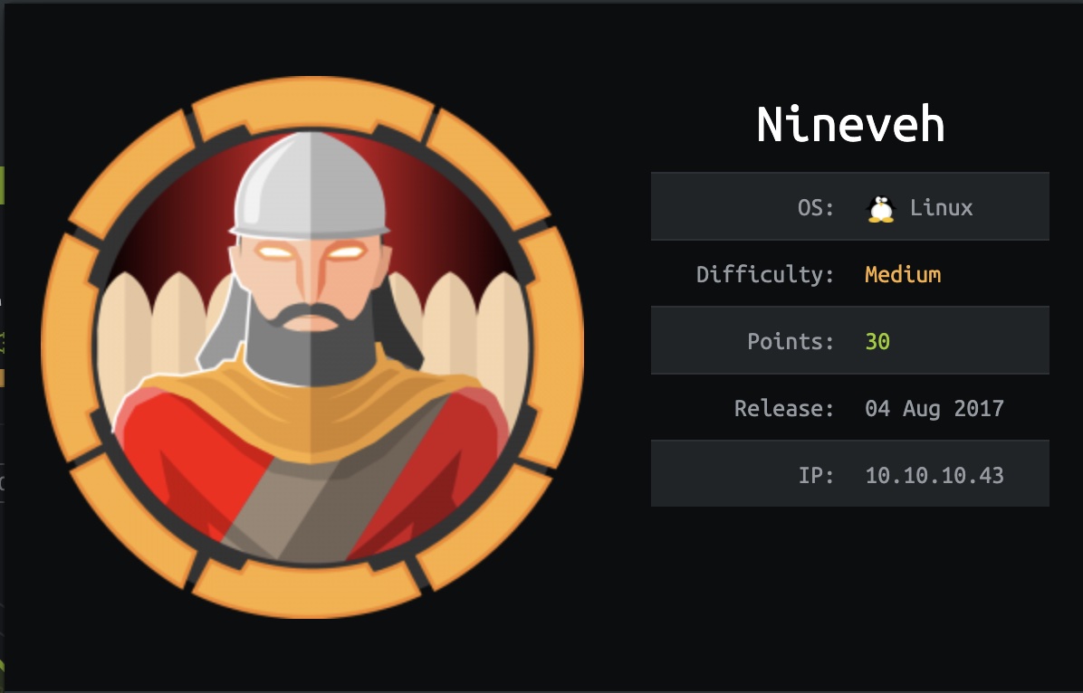
Task: Click the IP: label
Action: pyautogui.click(x=817, y=476)
